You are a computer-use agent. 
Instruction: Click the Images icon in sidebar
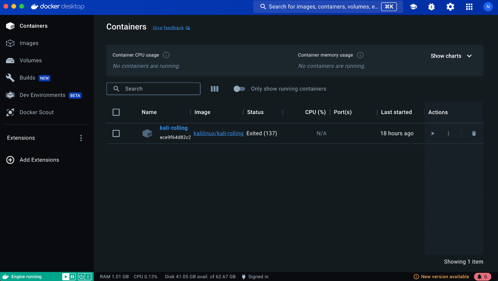click(10, 43)
